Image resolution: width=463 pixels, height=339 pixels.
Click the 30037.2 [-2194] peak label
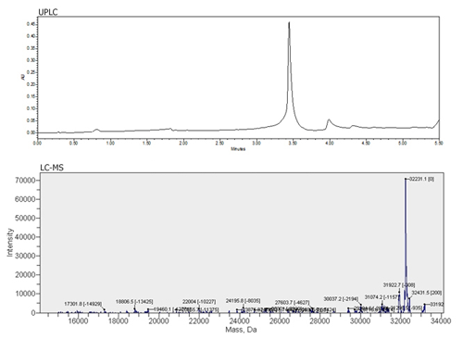pos(341,299)
